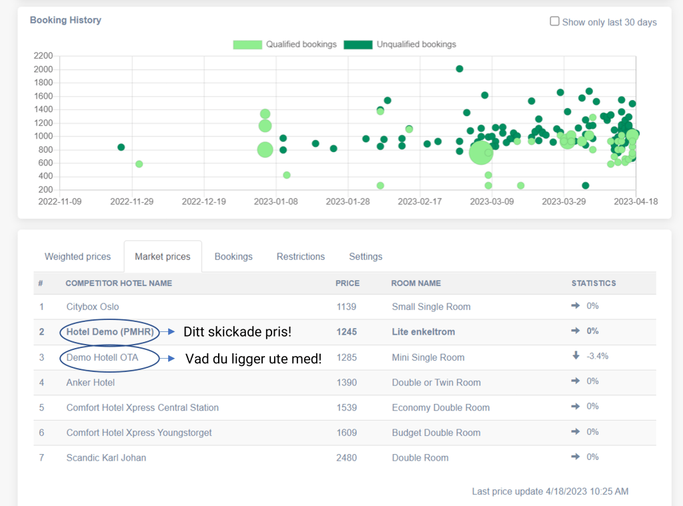Viewport: 683px width, 506px height.
Task: Click the statistics arrow for Hotel Demo (PMHR)
Action: click(x=576, y=331)
